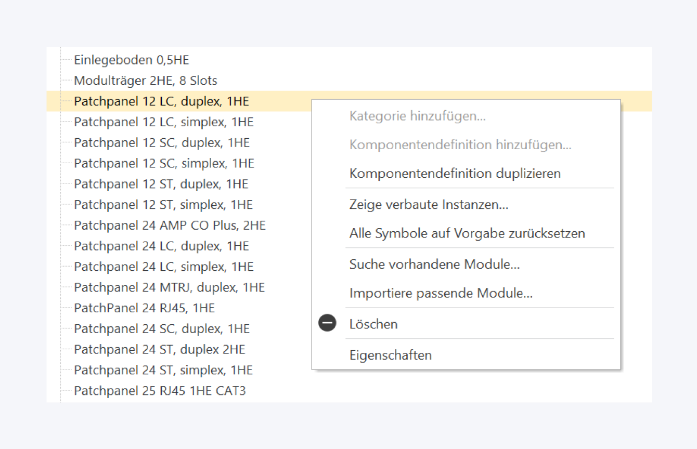Choose 'Alle Symbole auf Vorgabe zurücksetzen'
697x449 pixels.
point(467,233)
